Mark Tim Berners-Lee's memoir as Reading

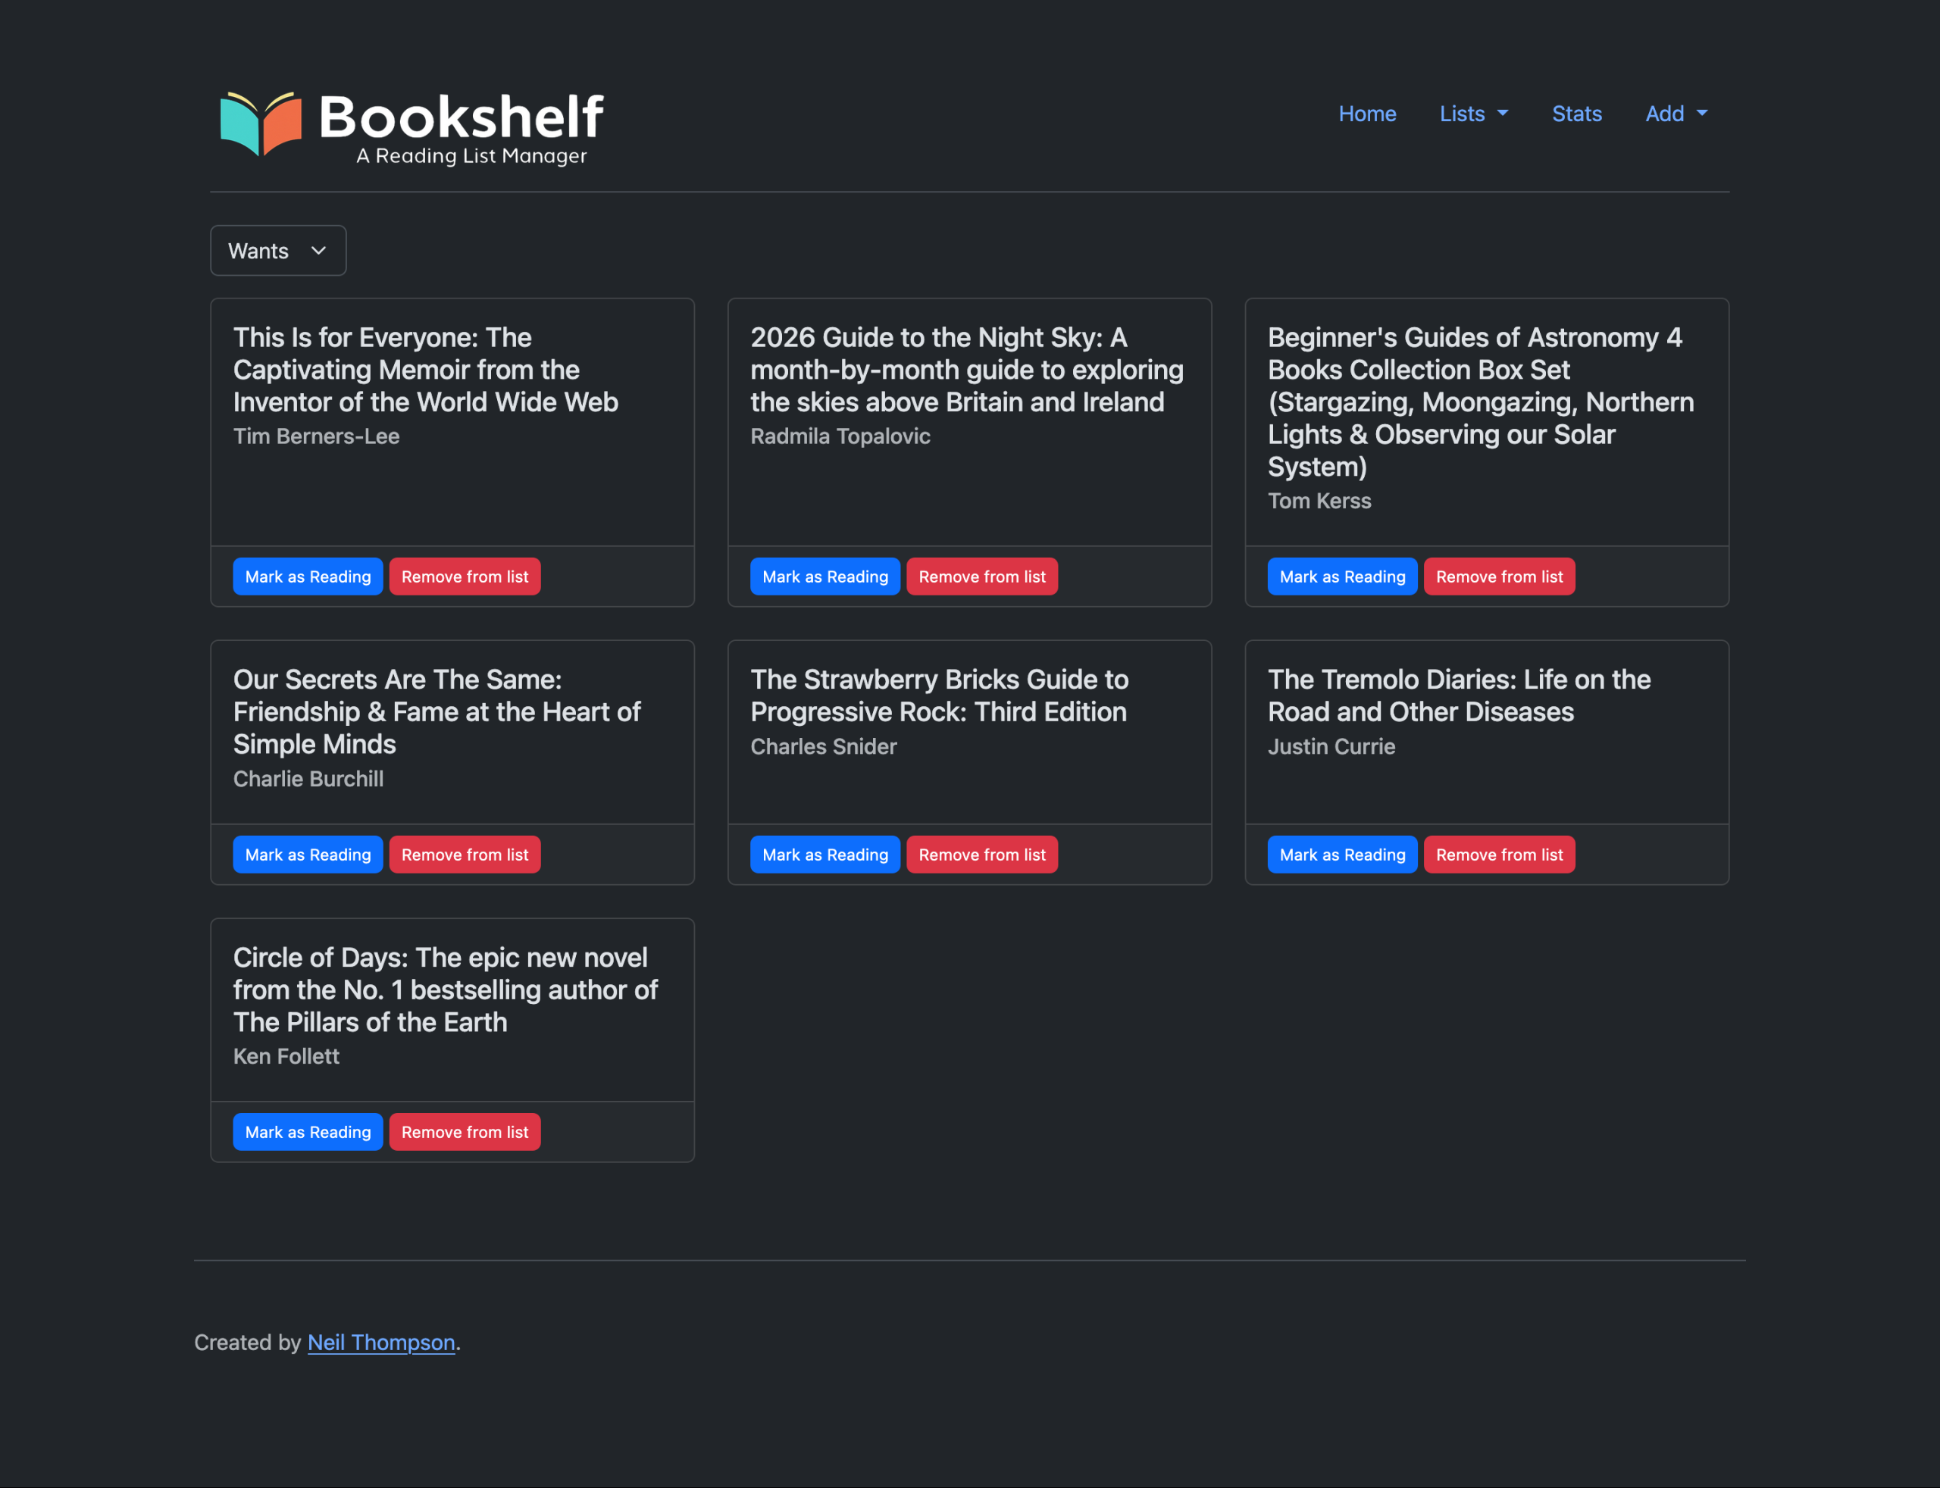308,577
